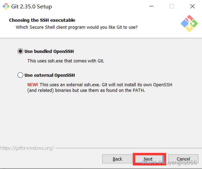The width and height of the screenshot is (202, 169).
Task: Click the Git icon in the title bar
Action: click(x=6, y=6)
